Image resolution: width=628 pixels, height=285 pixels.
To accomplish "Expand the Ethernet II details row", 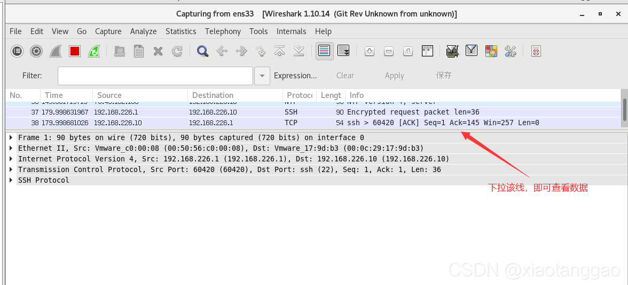I will (x=11, y=148).
